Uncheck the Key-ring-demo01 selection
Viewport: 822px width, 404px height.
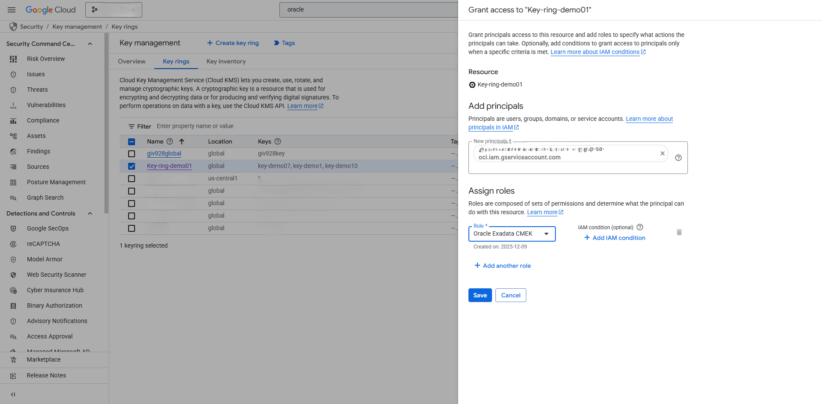pos(131,166)
